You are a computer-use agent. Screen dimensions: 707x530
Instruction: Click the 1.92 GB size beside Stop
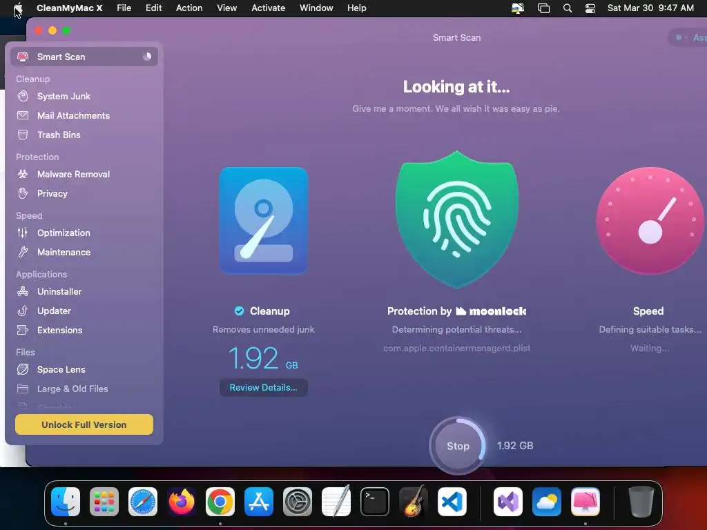(x=515, y=446)
